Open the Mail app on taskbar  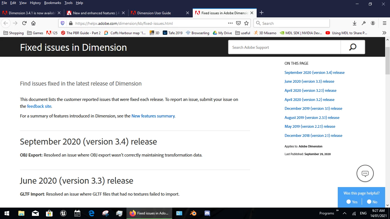coord(35,213)
